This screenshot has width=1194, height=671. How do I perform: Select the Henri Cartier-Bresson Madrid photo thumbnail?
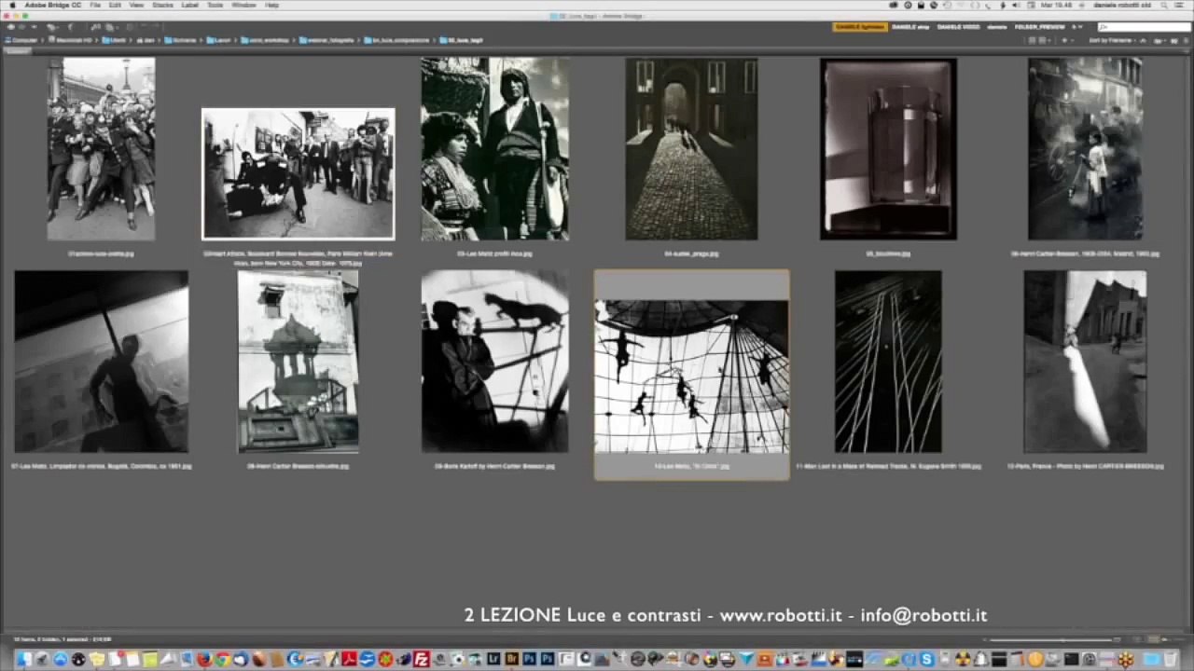tap(1085, 149)
